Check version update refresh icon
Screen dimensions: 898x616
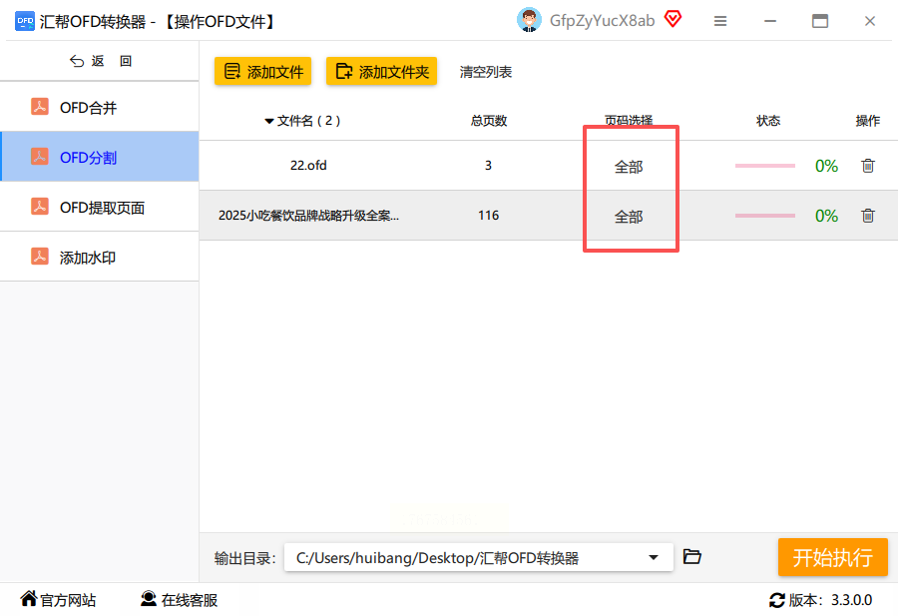[776, 600]
